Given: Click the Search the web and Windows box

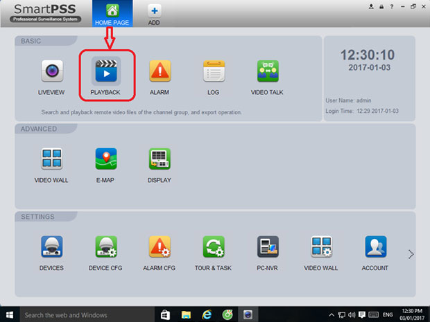Looking at the screenshot, I should click(x=87, y=314).
